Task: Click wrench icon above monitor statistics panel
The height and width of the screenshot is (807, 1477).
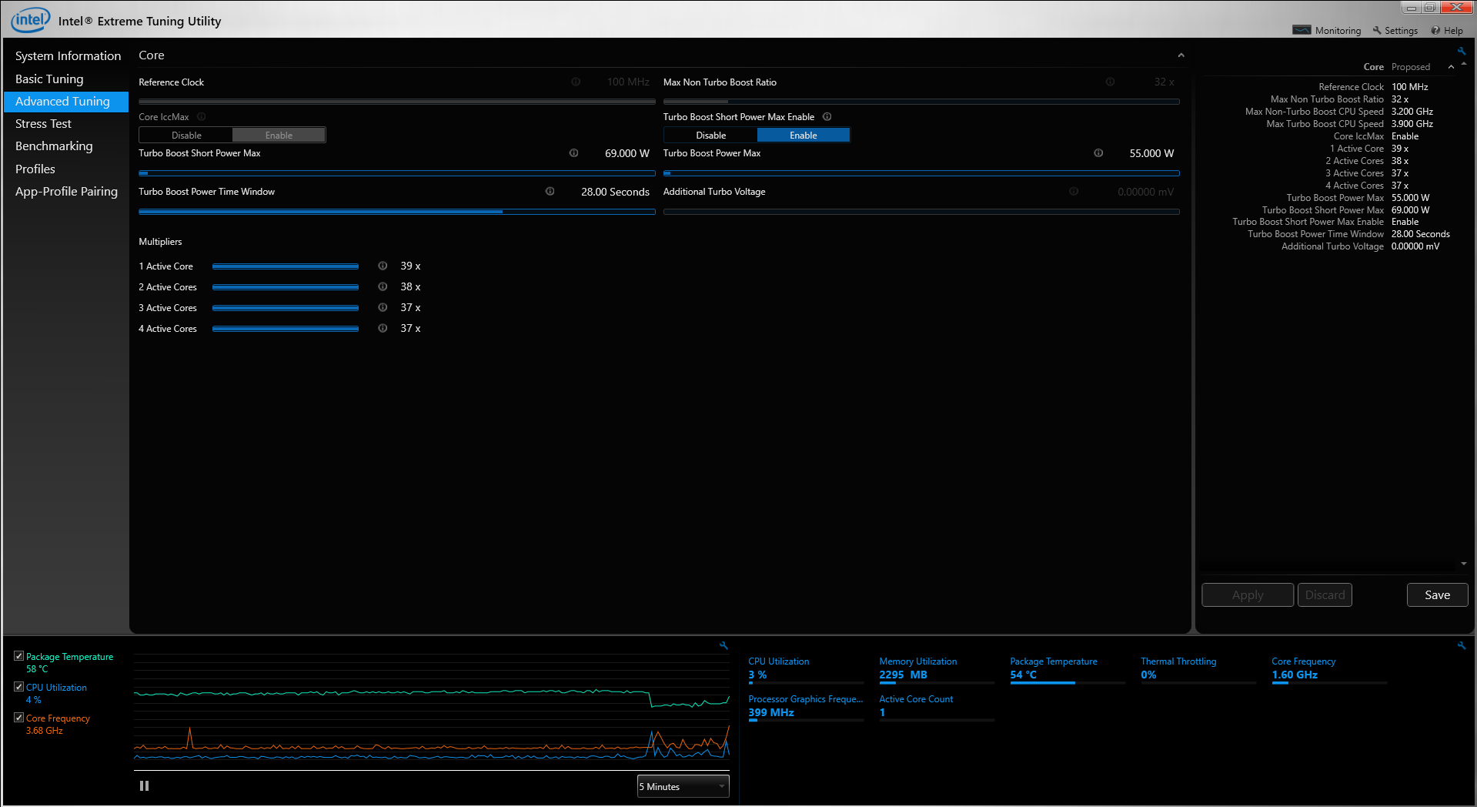Action: point(1461,646)
